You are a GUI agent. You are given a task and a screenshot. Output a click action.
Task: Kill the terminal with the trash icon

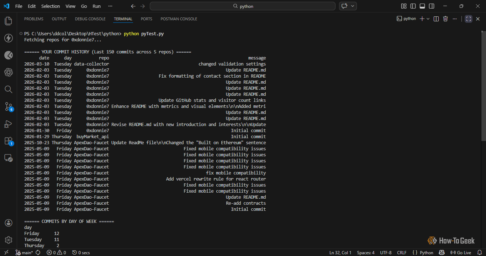pos(445,19)
